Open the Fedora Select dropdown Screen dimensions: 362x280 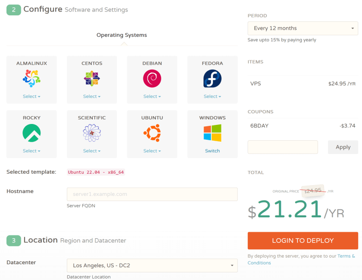pyautogui.click(x=213, y=96)
